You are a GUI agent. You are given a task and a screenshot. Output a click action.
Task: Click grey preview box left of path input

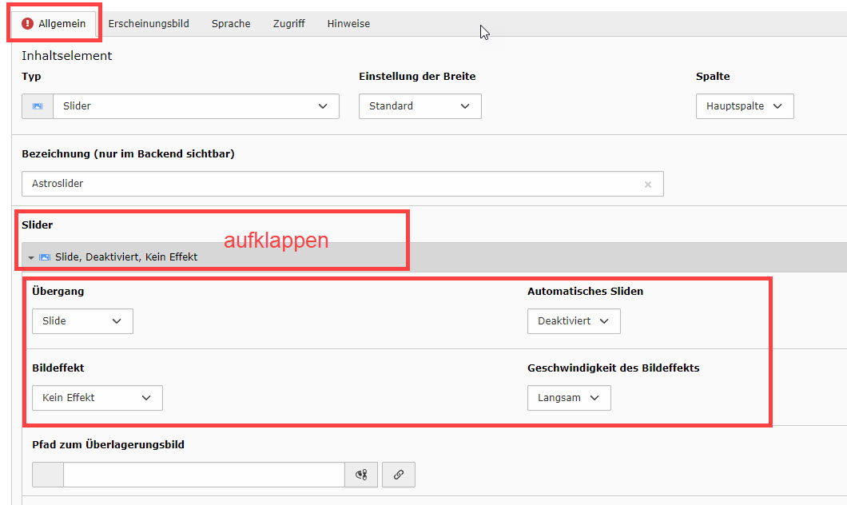click(48, 475)
